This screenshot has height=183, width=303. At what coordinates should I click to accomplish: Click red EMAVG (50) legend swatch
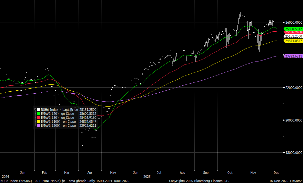click(38, 118)
